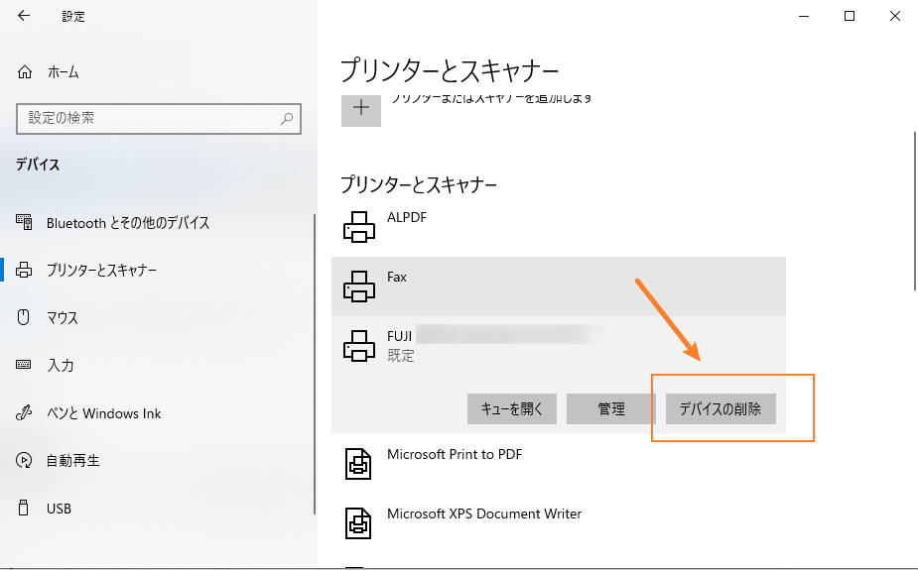Click the printer icon beside プリンターとスキャナー sidebar item
918x570 pixels.
coord(24,270)
